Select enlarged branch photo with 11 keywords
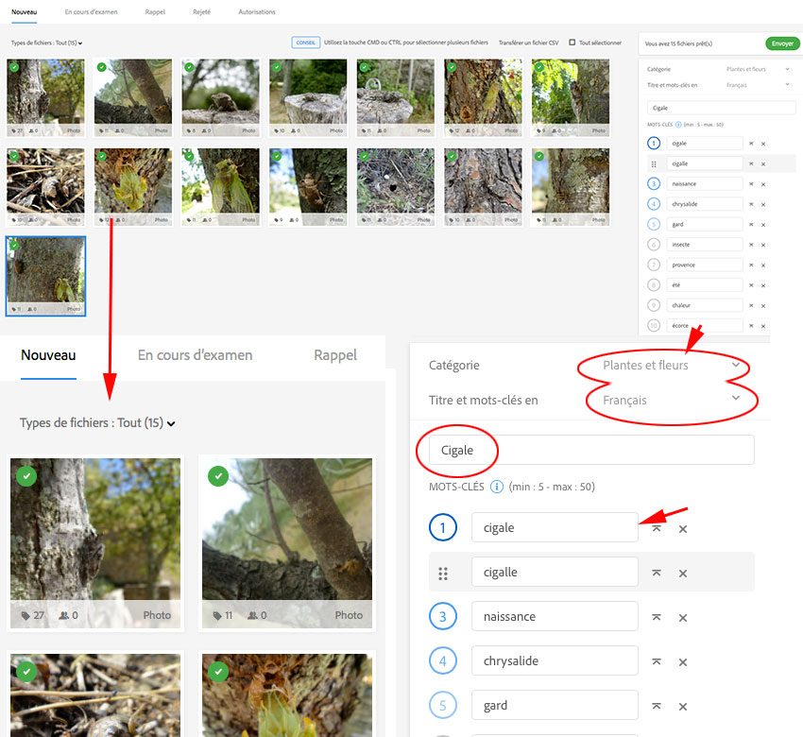 pyautogui.click(x=287, y=543)
